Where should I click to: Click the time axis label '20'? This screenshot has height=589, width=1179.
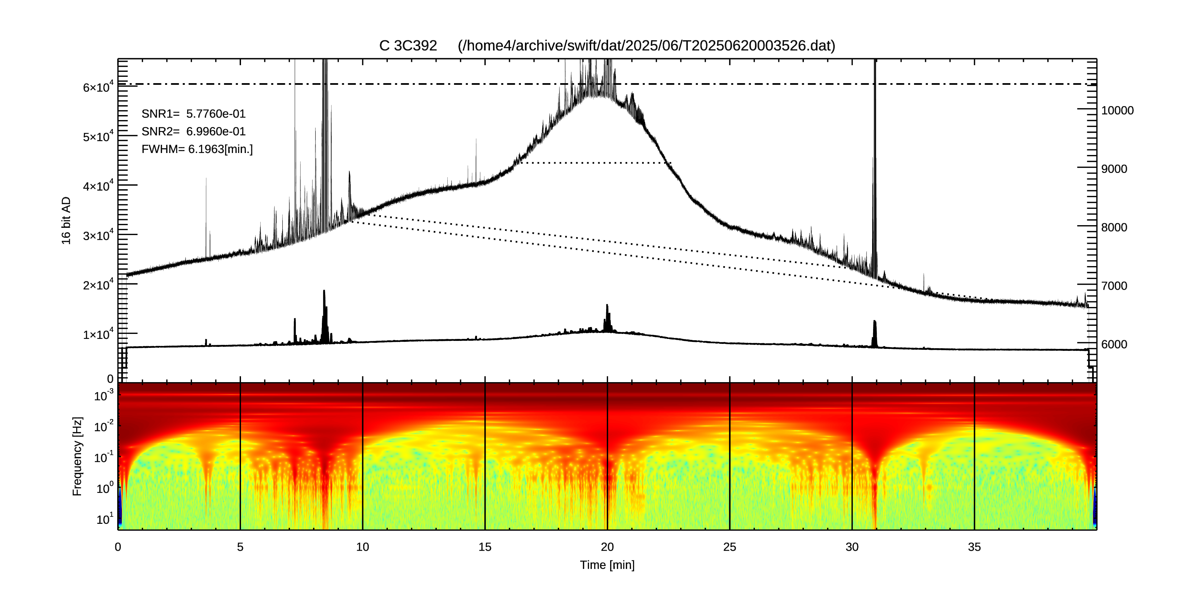[x=607, y=547]
